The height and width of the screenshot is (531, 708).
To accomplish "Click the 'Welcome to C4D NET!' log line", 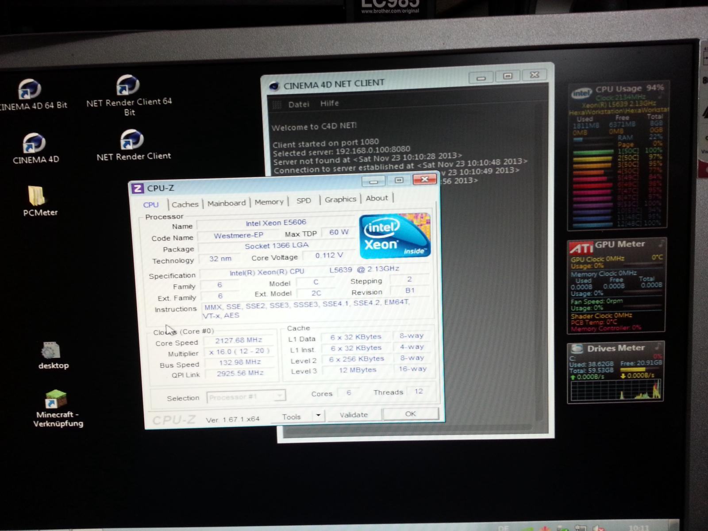I will coord(314,127).
